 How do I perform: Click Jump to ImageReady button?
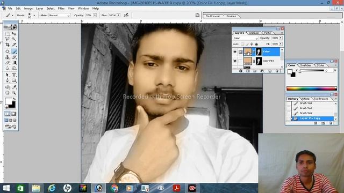click(11, 127)
